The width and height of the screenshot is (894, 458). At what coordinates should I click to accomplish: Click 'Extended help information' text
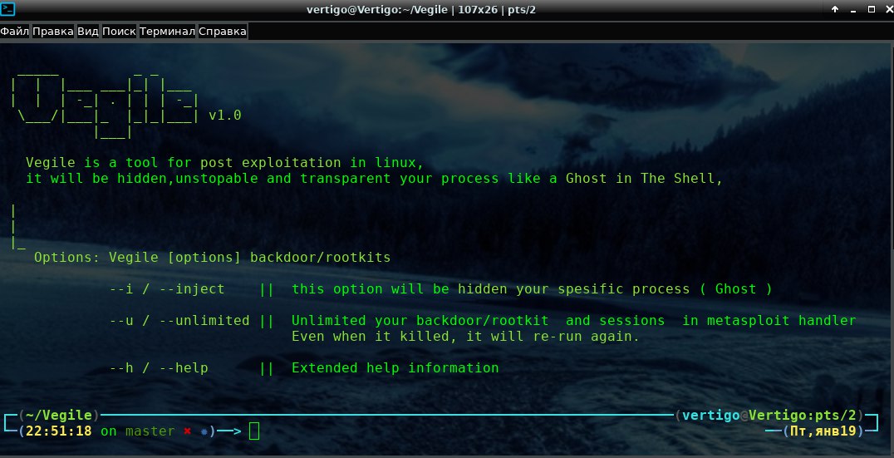point(395,368)
